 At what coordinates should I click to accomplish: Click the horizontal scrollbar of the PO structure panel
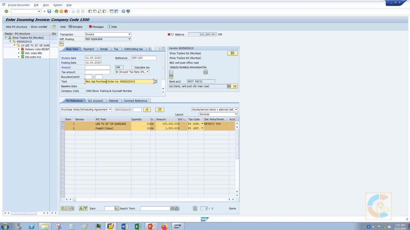(24, 213)
